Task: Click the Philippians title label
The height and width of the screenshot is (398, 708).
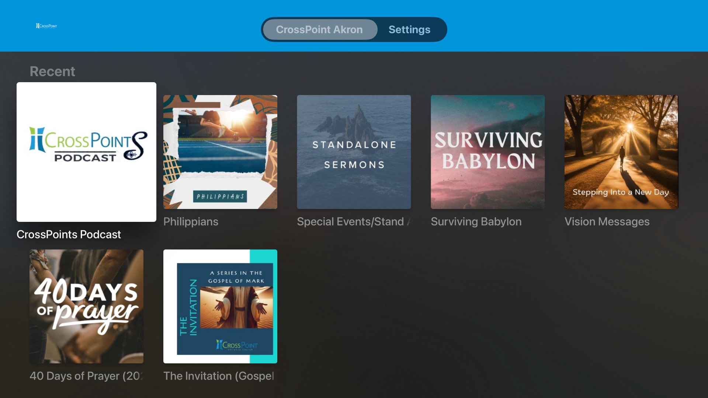Action: click(x=191, y=221)
